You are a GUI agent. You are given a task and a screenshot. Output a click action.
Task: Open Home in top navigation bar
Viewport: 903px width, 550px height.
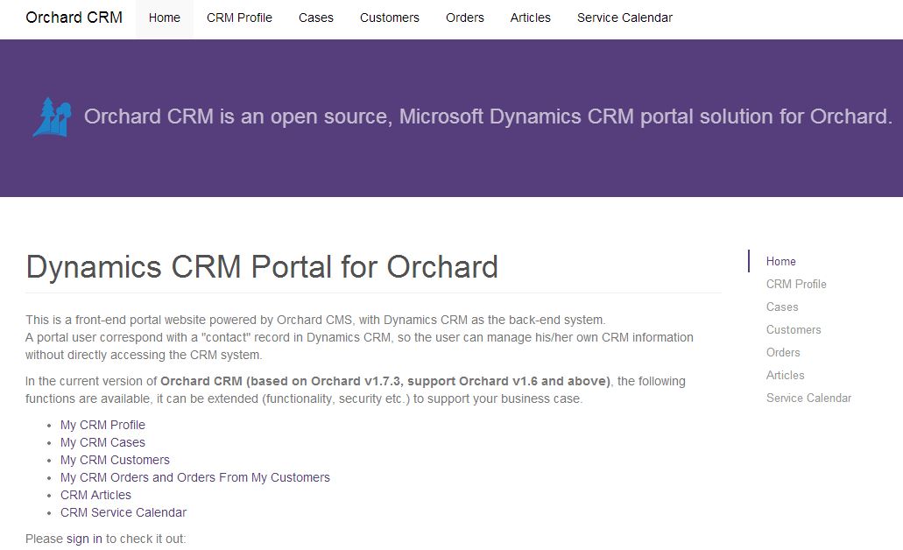tap(164, 18)
